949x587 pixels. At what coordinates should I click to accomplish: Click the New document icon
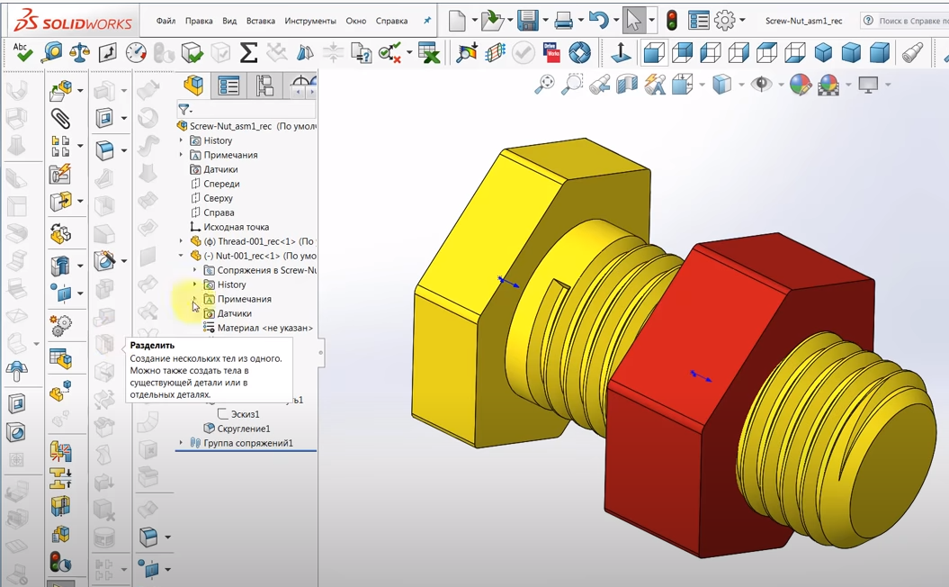click(x=457, y=21)
